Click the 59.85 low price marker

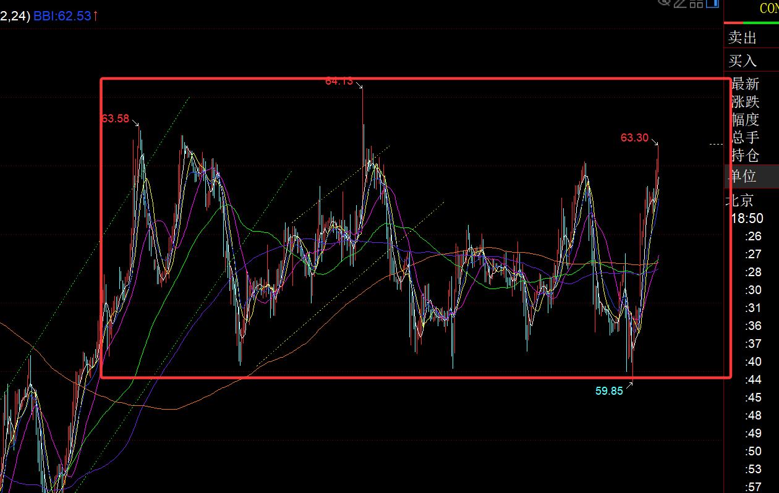609,391
